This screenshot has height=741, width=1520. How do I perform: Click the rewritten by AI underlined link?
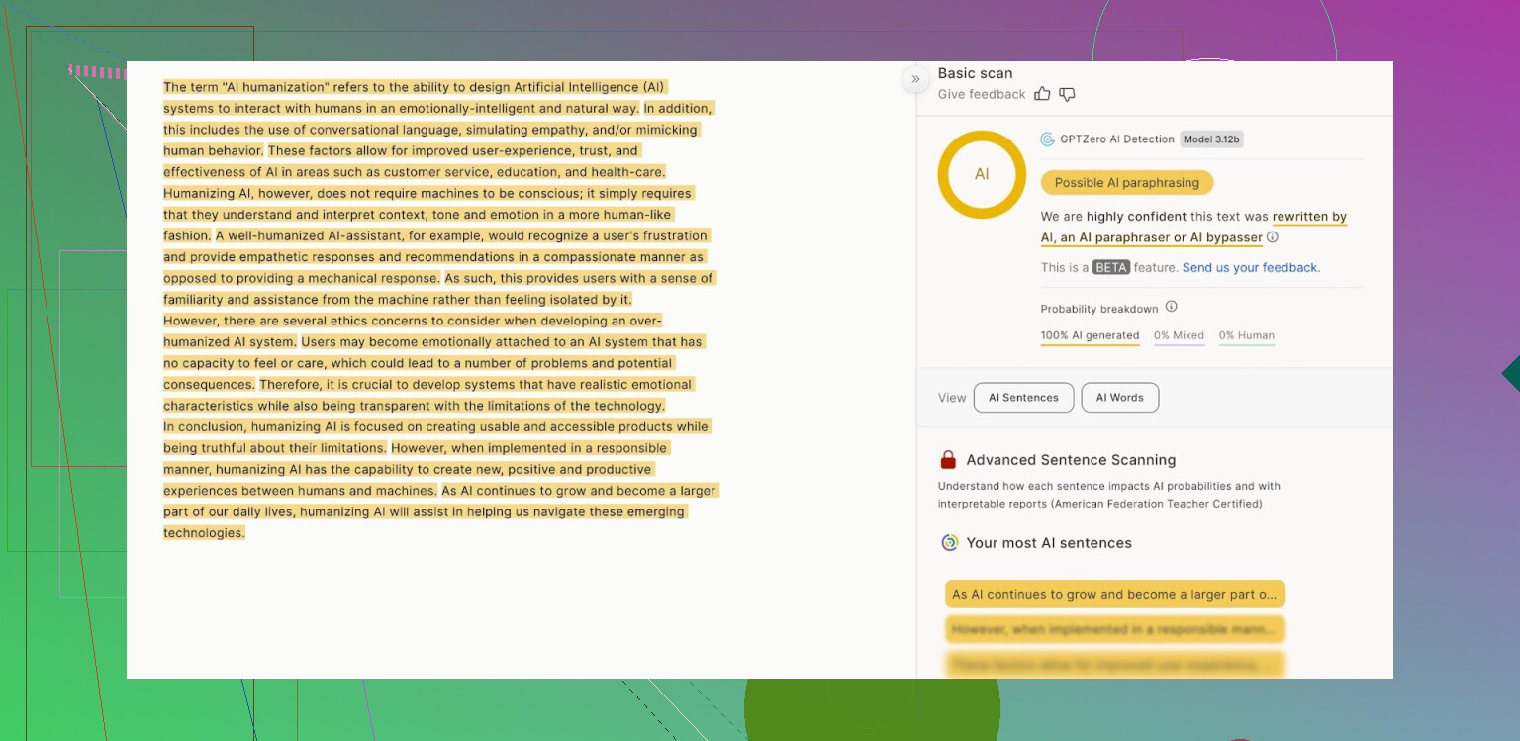1309,217
